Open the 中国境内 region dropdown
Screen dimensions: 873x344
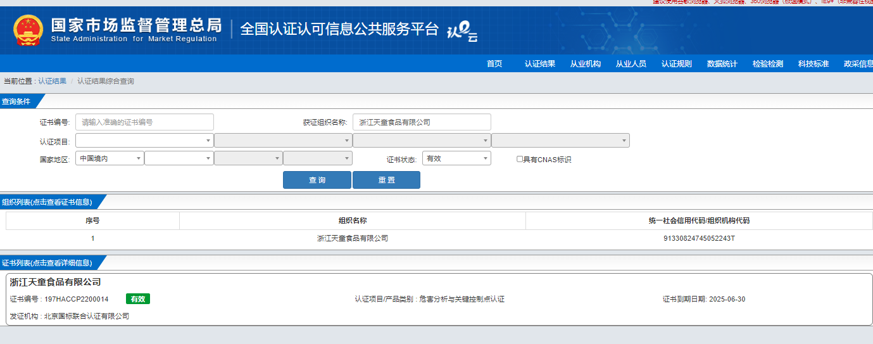110,158
